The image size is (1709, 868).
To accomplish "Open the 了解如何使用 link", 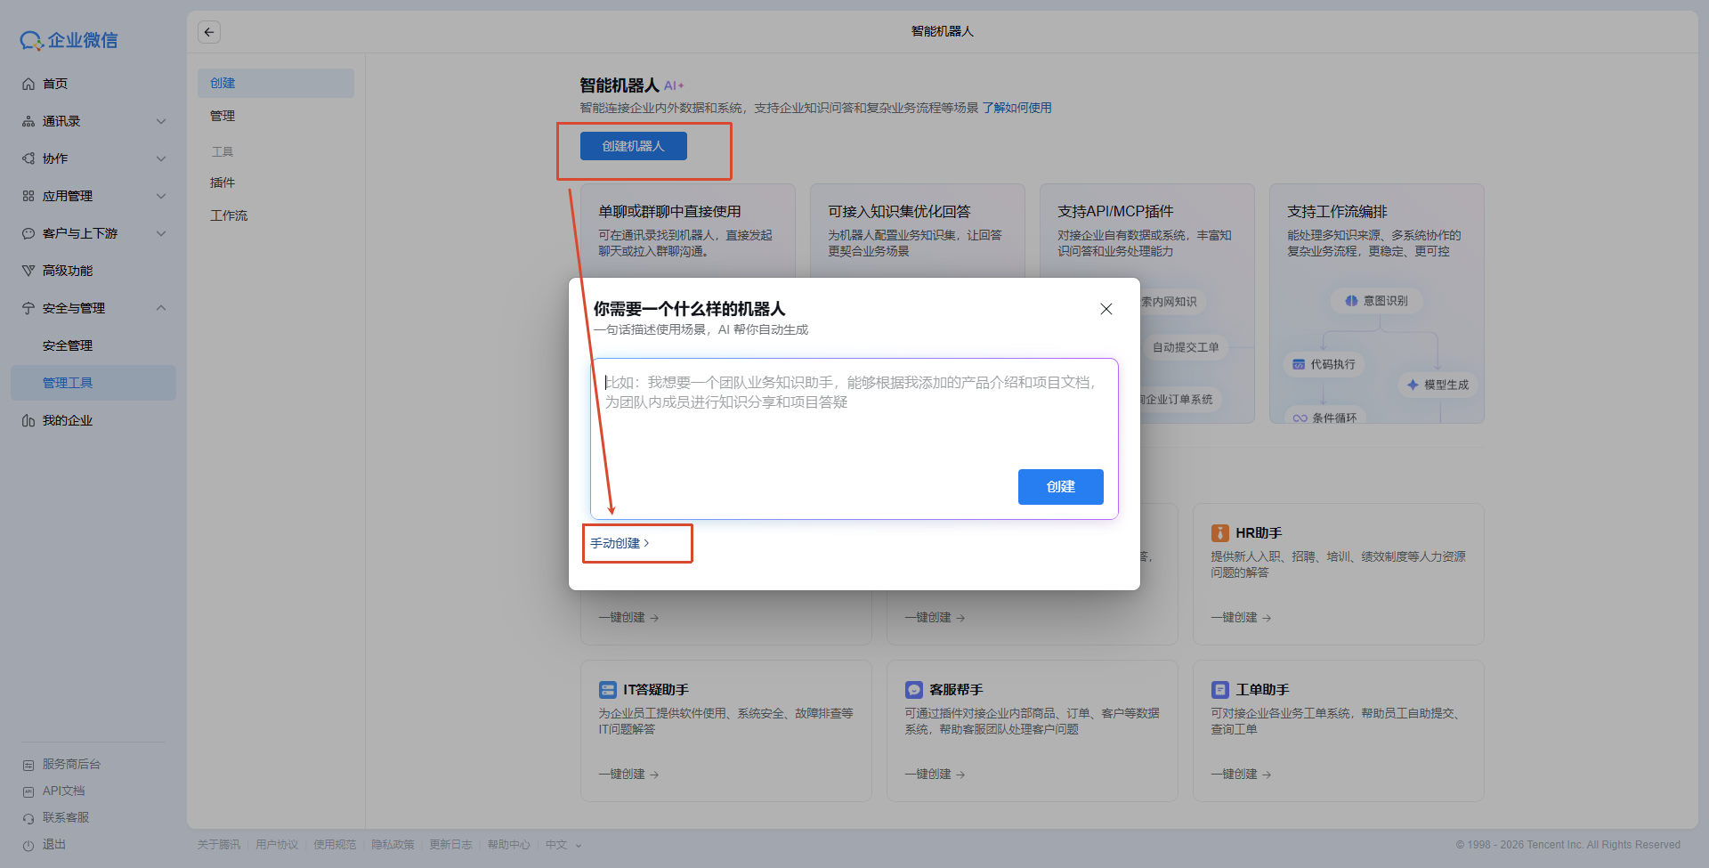I will (1016, 108).
